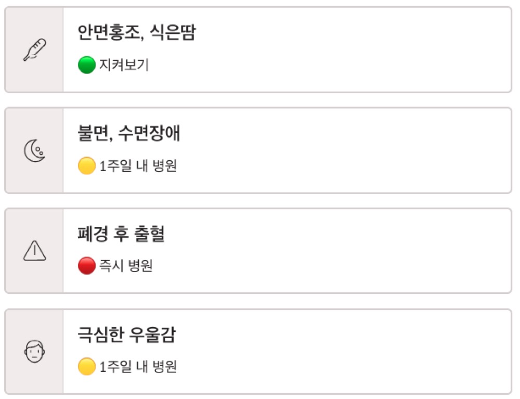Click the yellow dot on the depression card
The width and height of the screenshot is (520, 399).
tap(87, 366)
